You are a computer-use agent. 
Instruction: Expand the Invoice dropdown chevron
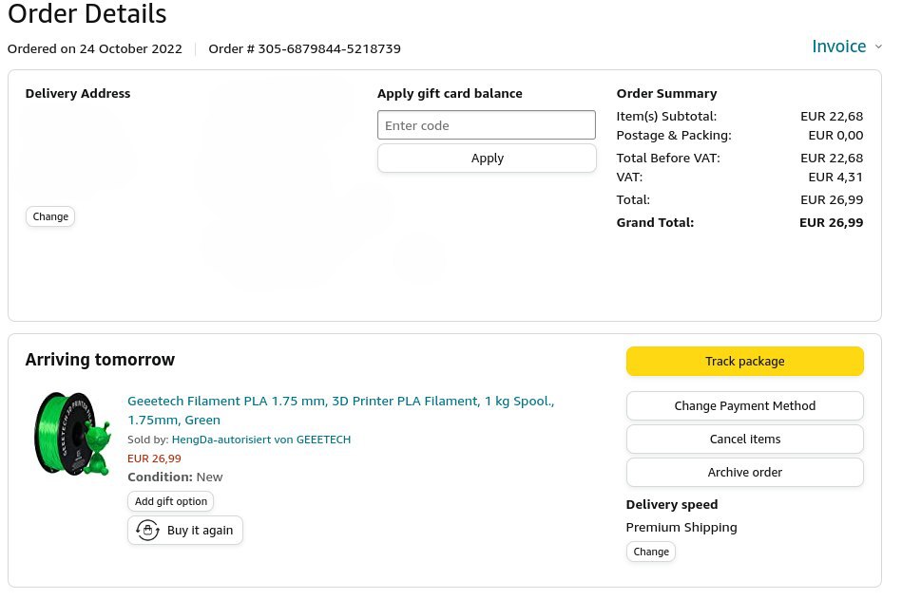point(878,47)
